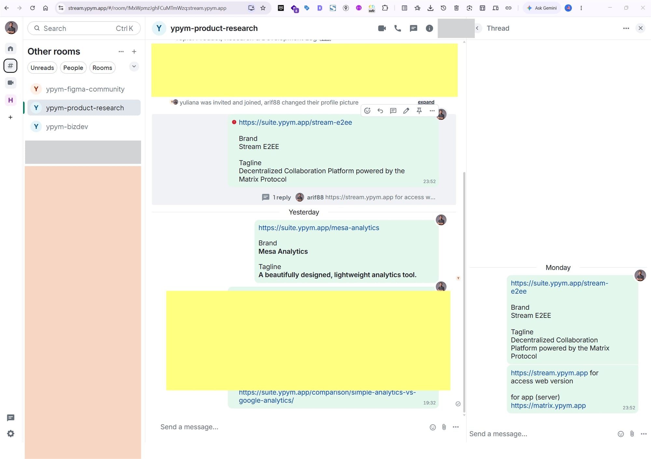Edit the Stream E2EE message

[406, 111]
